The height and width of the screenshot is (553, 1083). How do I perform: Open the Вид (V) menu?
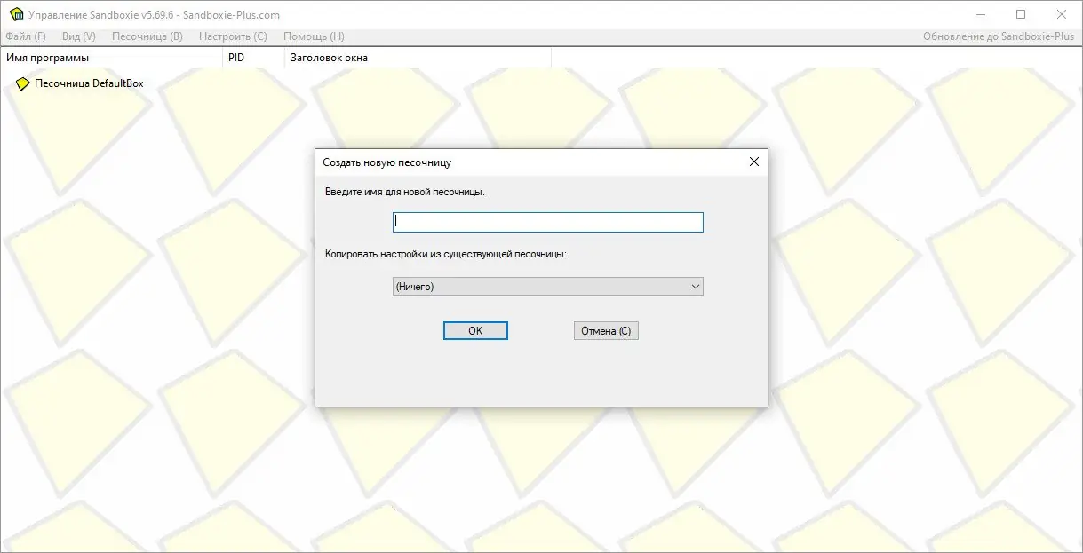pos(79,36)
